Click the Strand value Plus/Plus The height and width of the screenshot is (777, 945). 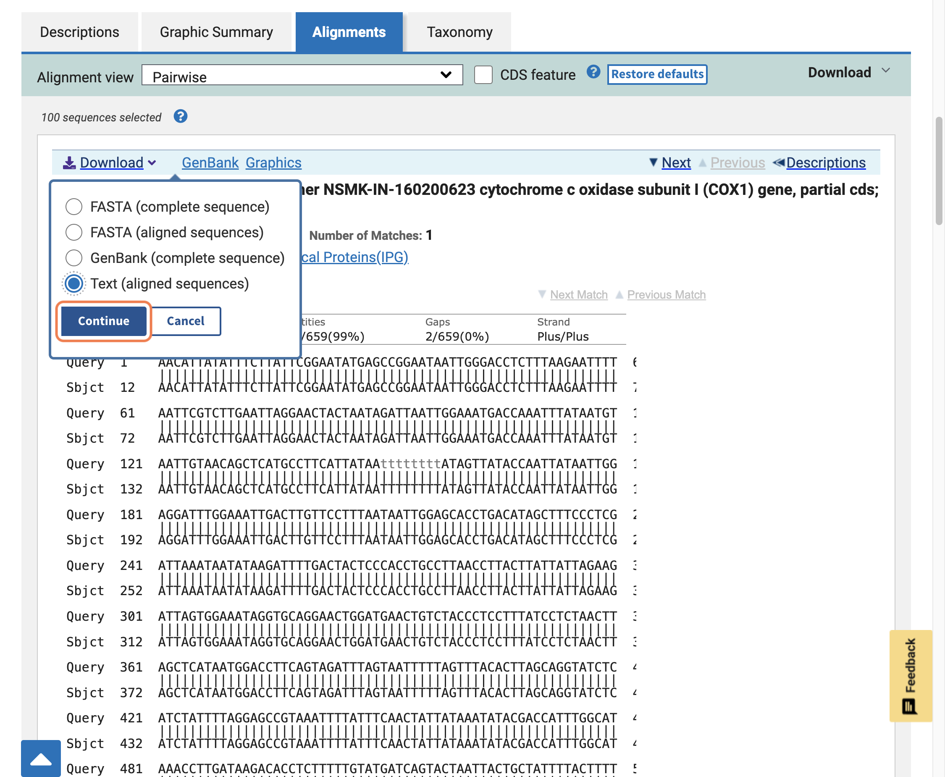coord(563,336)
